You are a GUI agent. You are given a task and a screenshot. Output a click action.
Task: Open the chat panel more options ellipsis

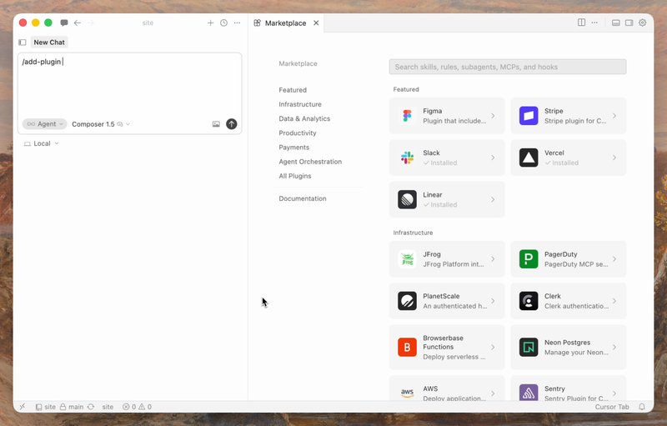[237, 23]
